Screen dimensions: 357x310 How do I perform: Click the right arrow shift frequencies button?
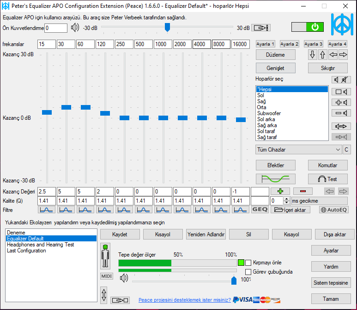click(x=343, y=54)
